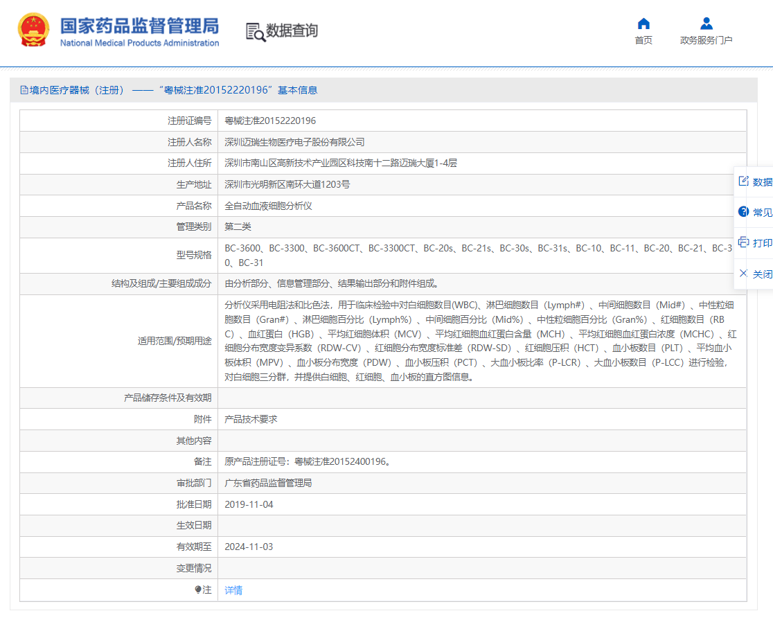Click the breadcrumb title 粤械注准20152220196 基本信息

(x=238, y=90)
